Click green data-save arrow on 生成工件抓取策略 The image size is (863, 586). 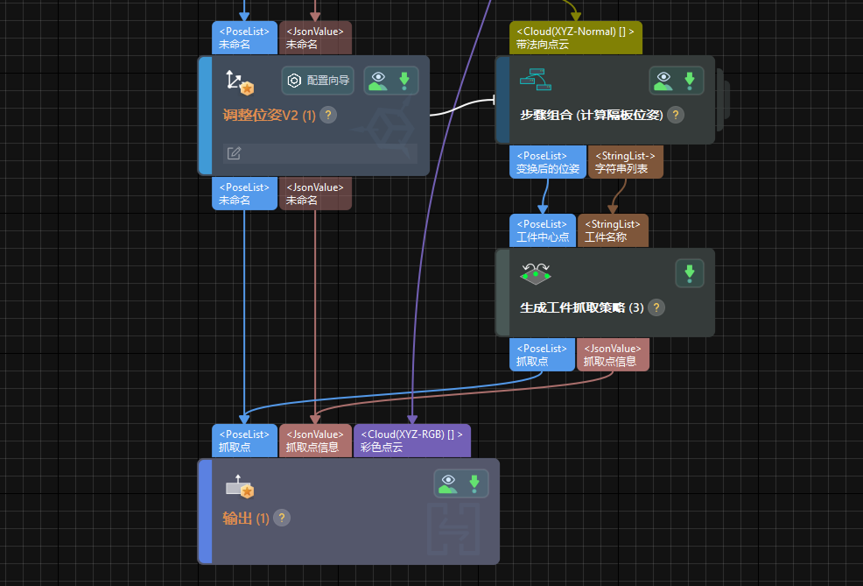(690, 273)
